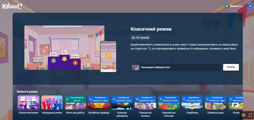Viewport: 254px width, 120px height.
Task: Click the green star upgrade icon
Action: coord(227,6)
